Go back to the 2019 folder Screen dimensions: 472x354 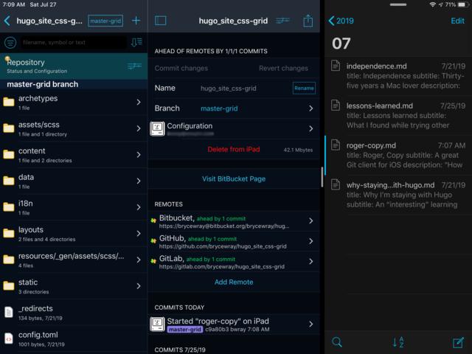tap(341, 21)
